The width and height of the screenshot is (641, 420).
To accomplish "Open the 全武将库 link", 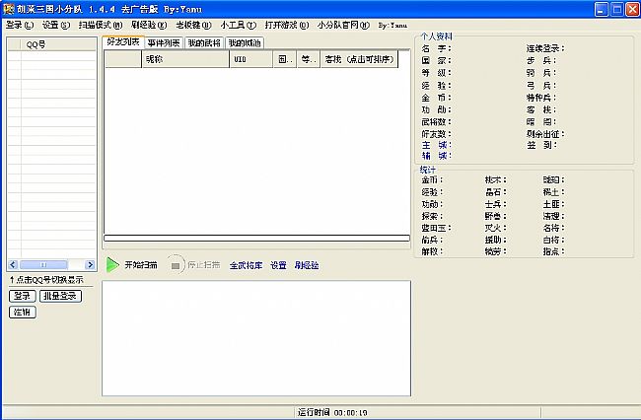I will pos(246,265).
